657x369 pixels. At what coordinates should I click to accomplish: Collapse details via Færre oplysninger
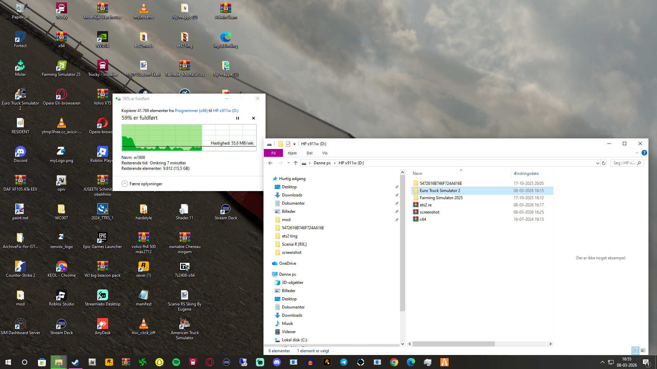point(142,184)
